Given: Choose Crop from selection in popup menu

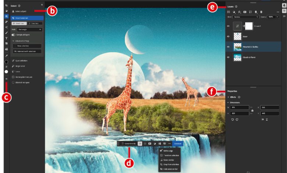Looking at the screenshot, I should tap(170, 165).
